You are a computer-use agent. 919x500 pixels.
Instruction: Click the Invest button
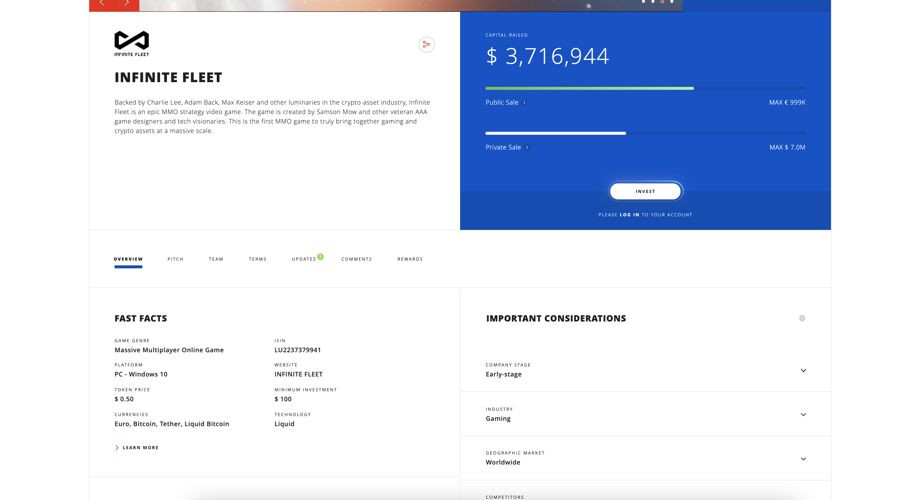click(645, 191)
